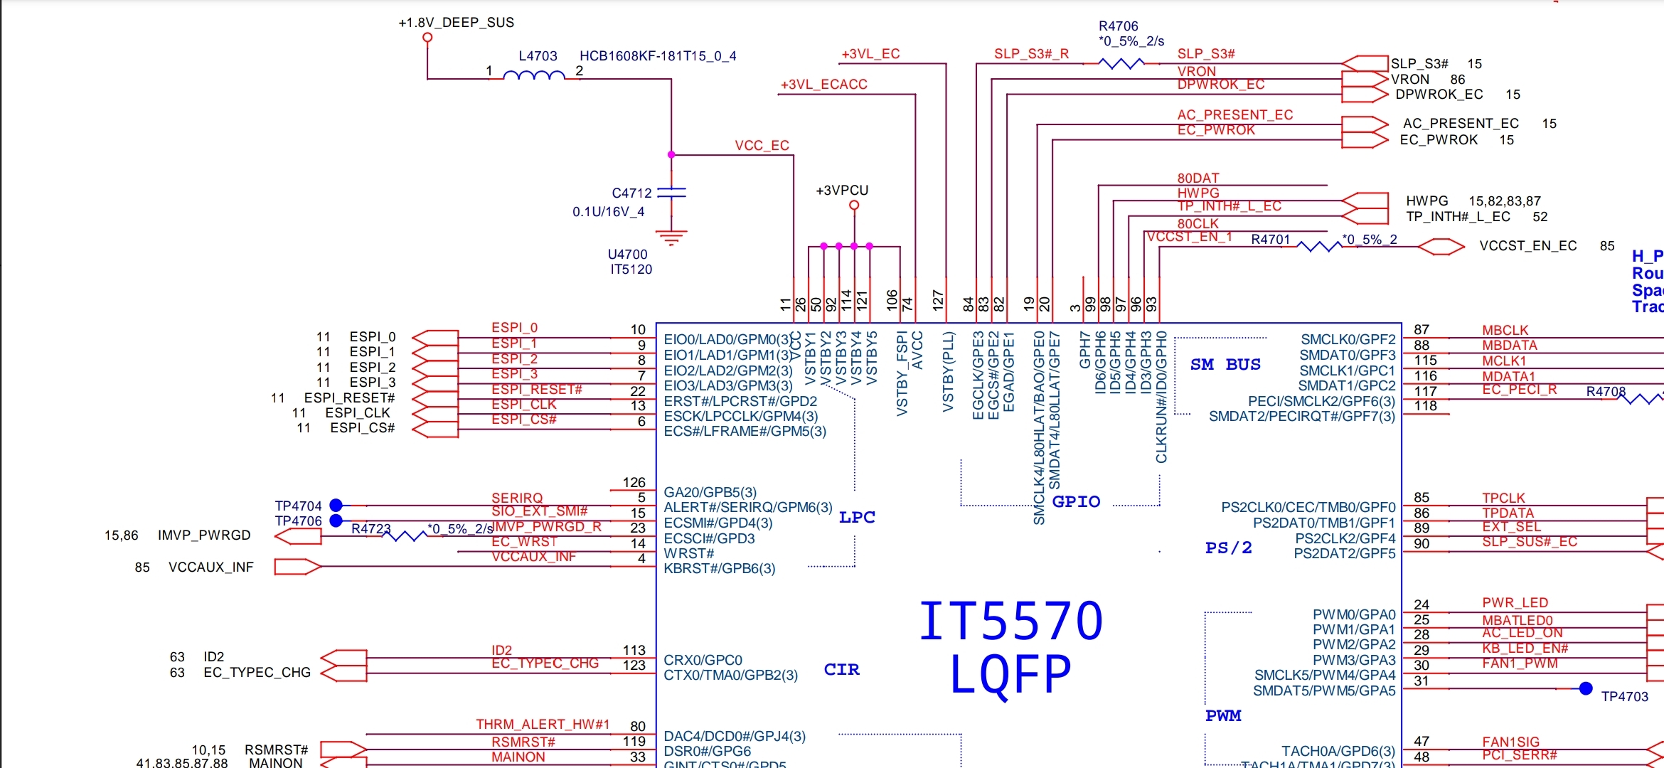Click the GA20/GPB5(3) pin name
This screenshot has width=1664, height=768.
pos(710,492)
